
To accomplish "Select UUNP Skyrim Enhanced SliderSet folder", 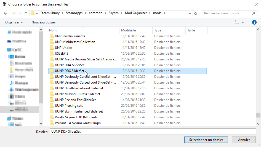I will [x=127, y=111].
